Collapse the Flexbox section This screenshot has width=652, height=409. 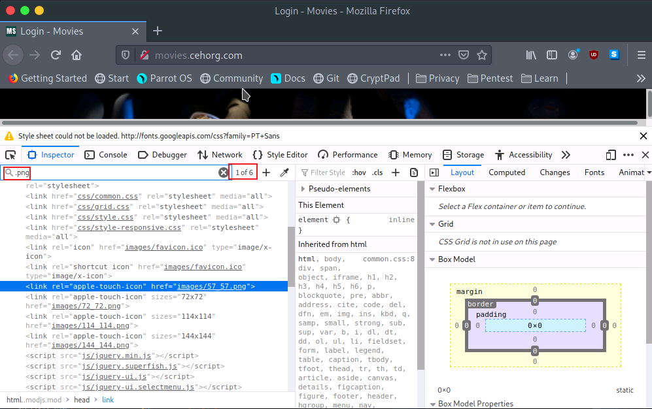(432, 189)
